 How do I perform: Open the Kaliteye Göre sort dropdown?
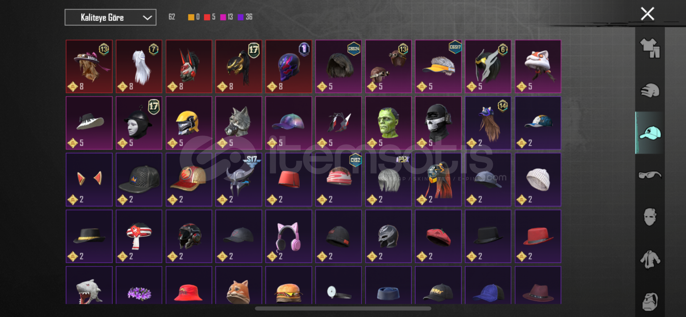point(110,17)
